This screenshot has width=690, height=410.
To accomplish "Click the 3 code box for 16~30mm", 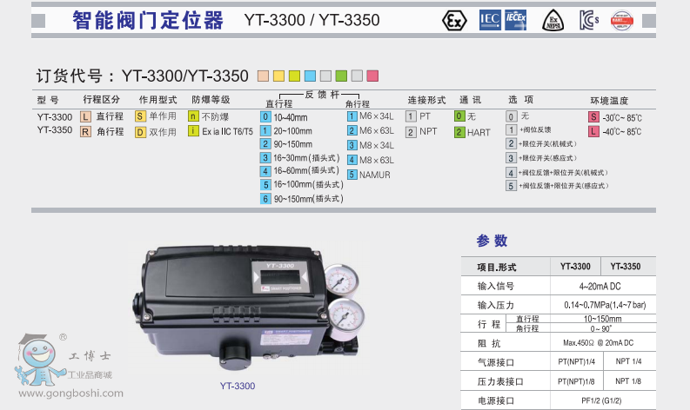I will tap(265, 158).
